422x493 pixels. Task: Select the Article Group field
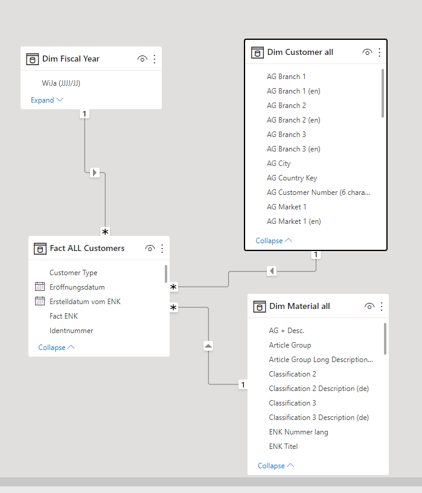coord(290,345)
